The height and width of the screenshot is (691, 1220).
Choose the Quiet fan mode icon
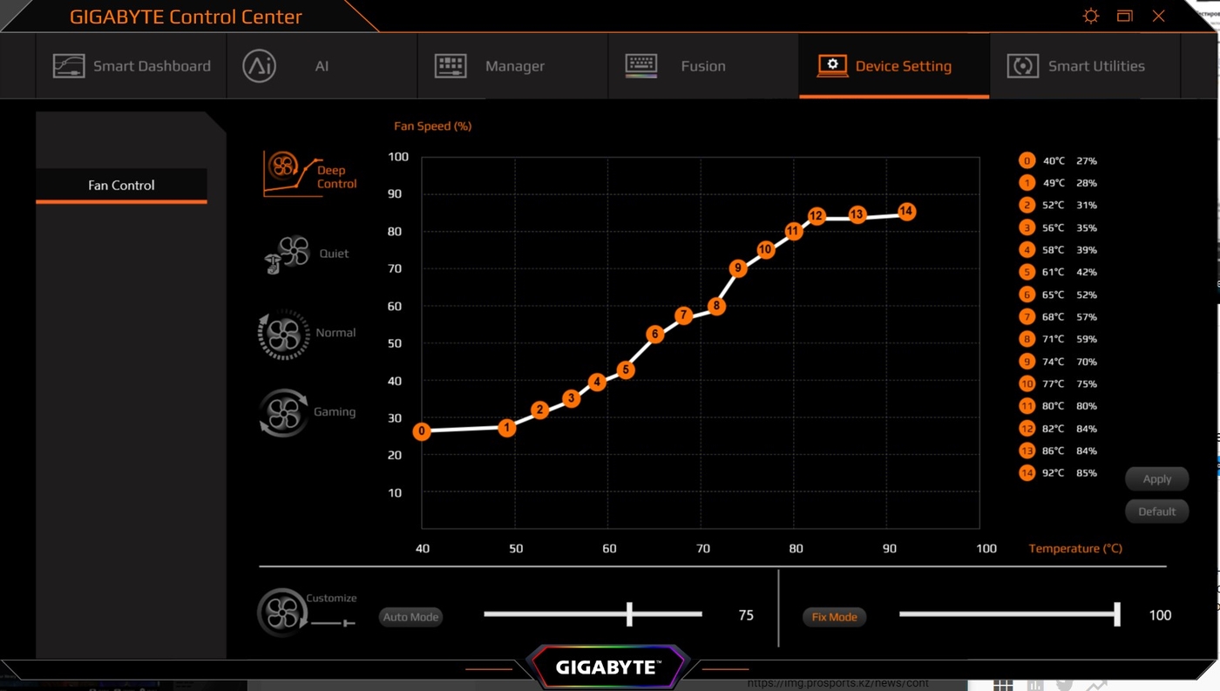pos(287,254)
